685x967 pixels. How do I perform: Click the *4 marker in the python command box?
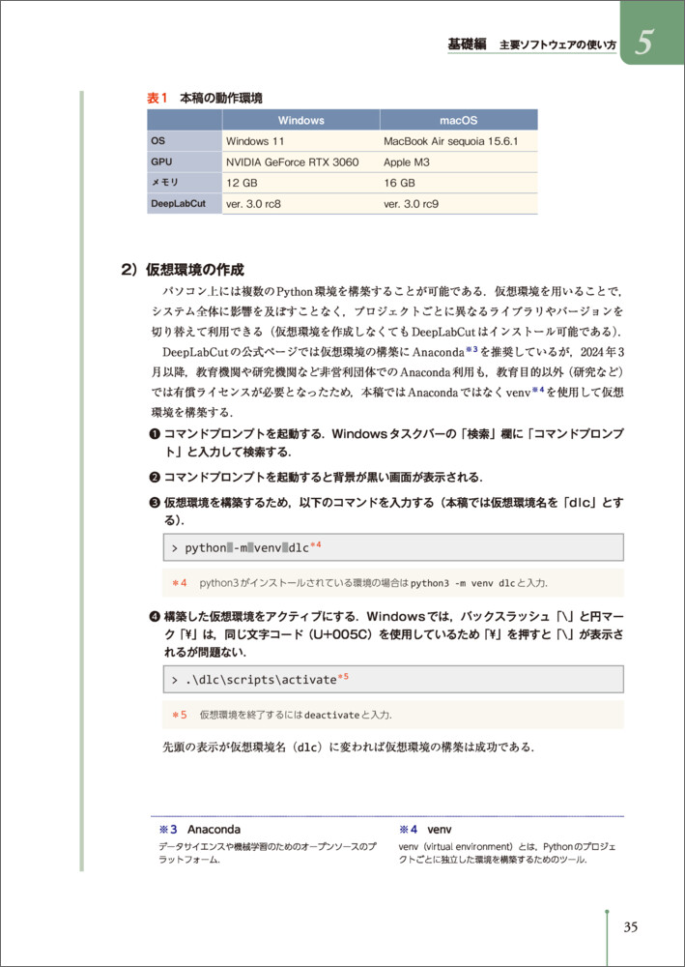click(316, 545)
